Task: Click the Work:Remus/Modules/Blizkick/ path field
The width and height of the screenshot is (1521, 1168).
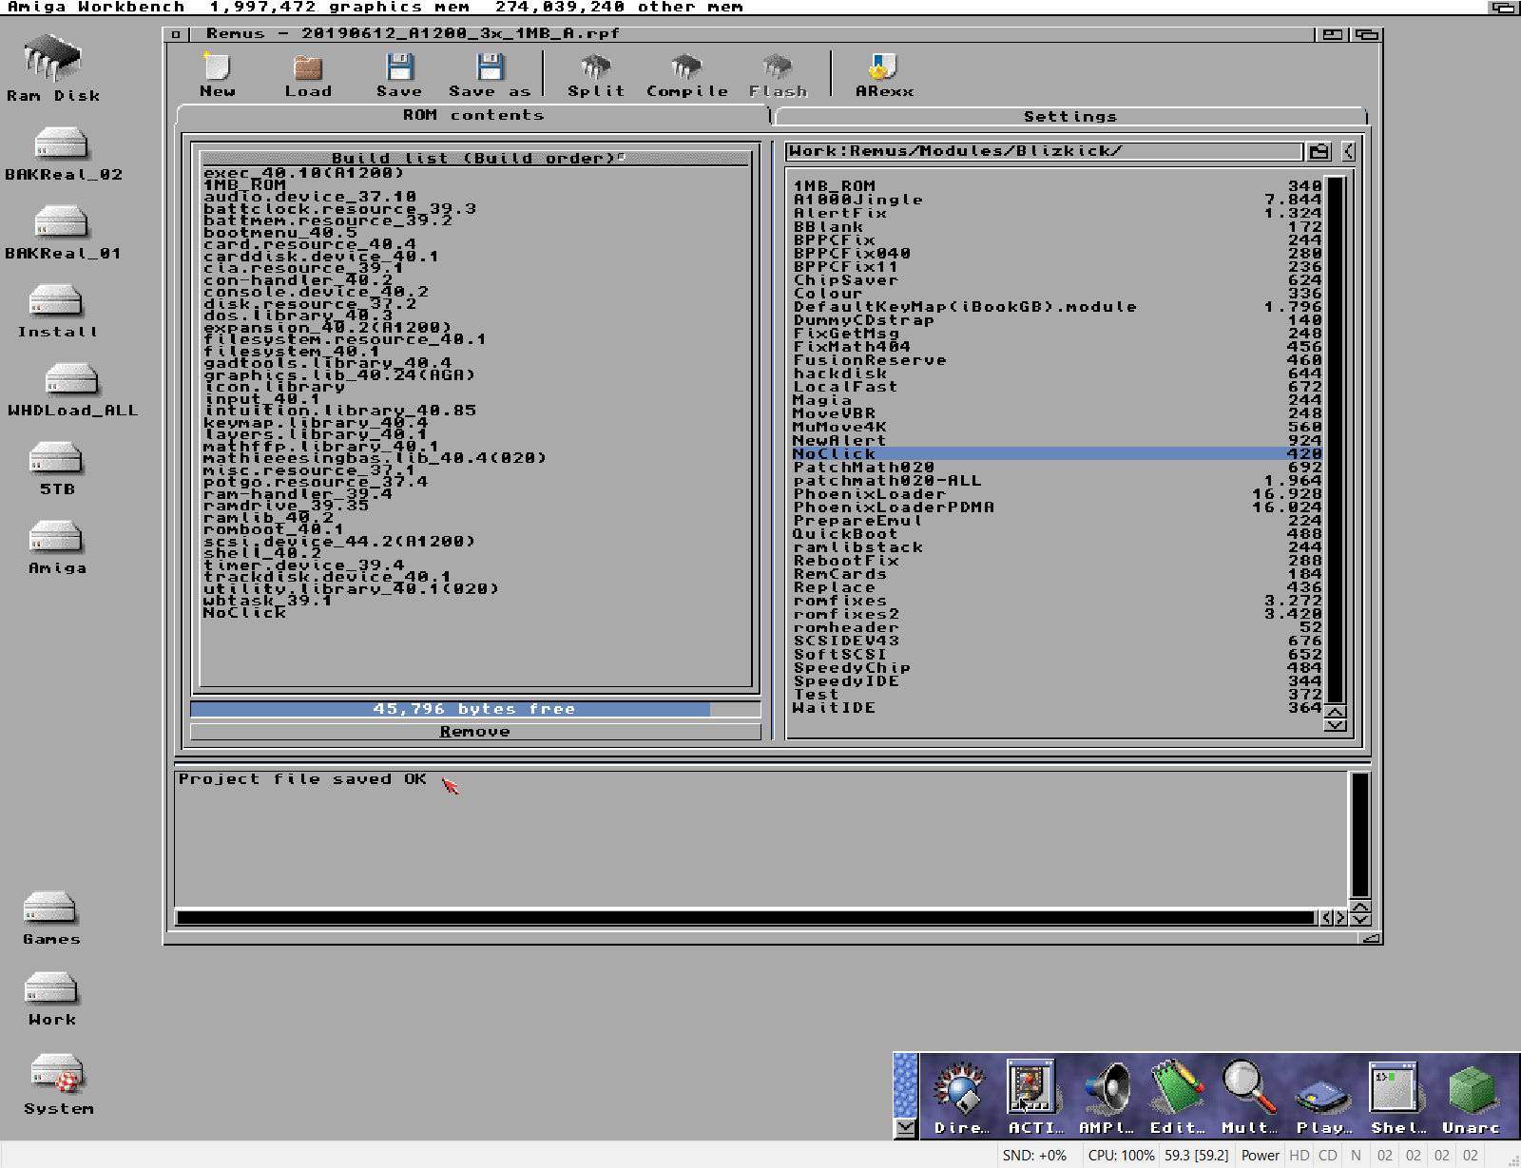Action: coord(1044,151)
